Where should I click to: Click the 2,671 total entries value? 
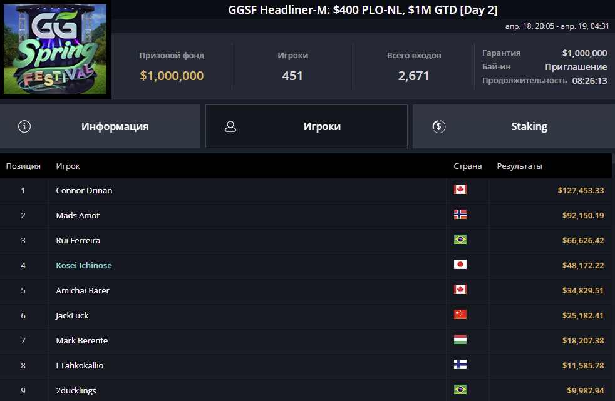tap(413, 76)
